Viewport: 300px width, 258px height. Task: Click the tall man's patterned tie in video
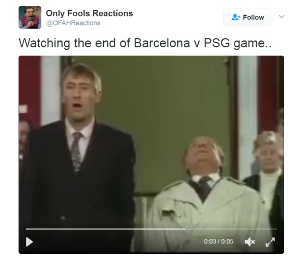(x=76, y=151)
